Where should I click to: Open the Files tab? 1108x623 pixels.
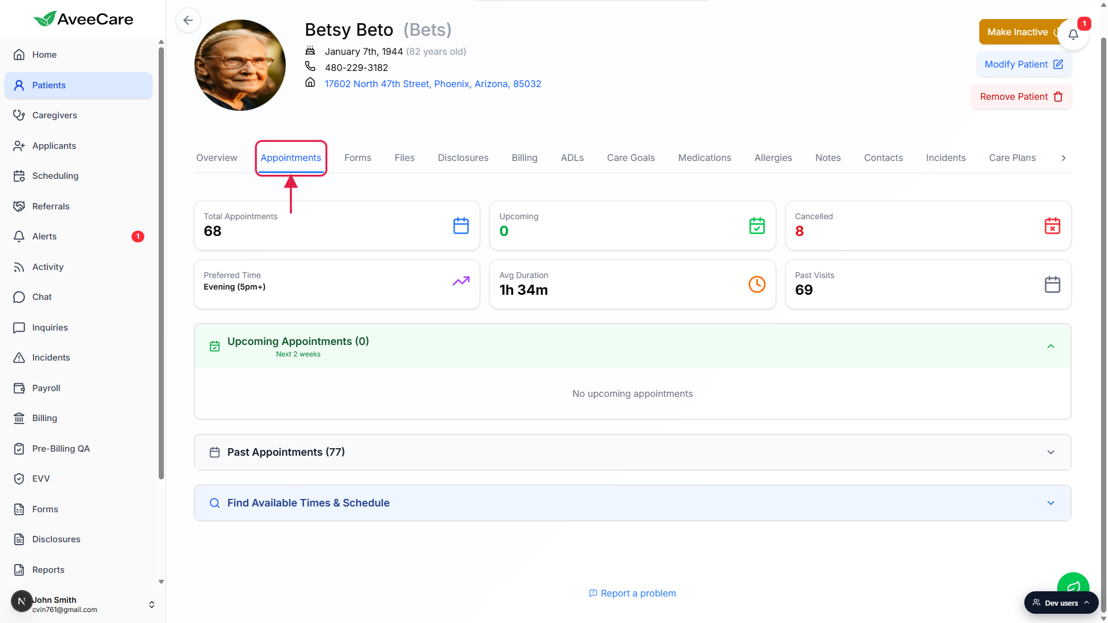tap(405, 158)
